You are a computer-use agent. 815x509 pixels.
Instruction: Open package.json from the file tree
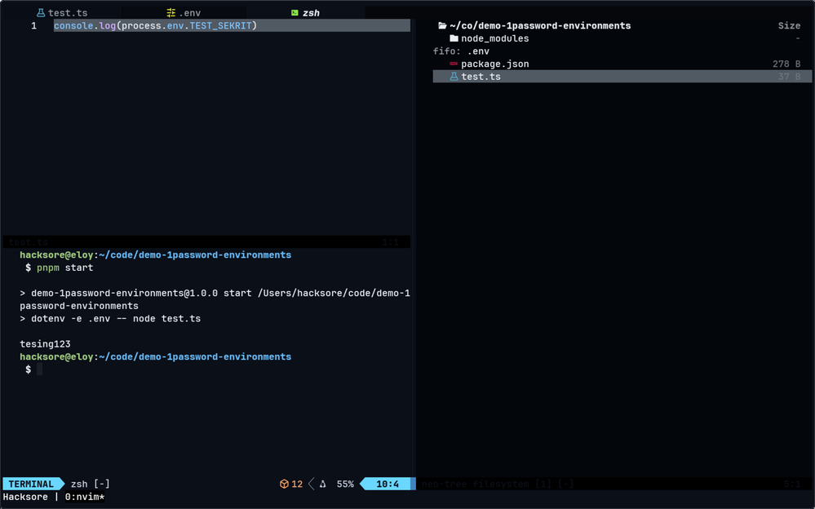point(494,64)
